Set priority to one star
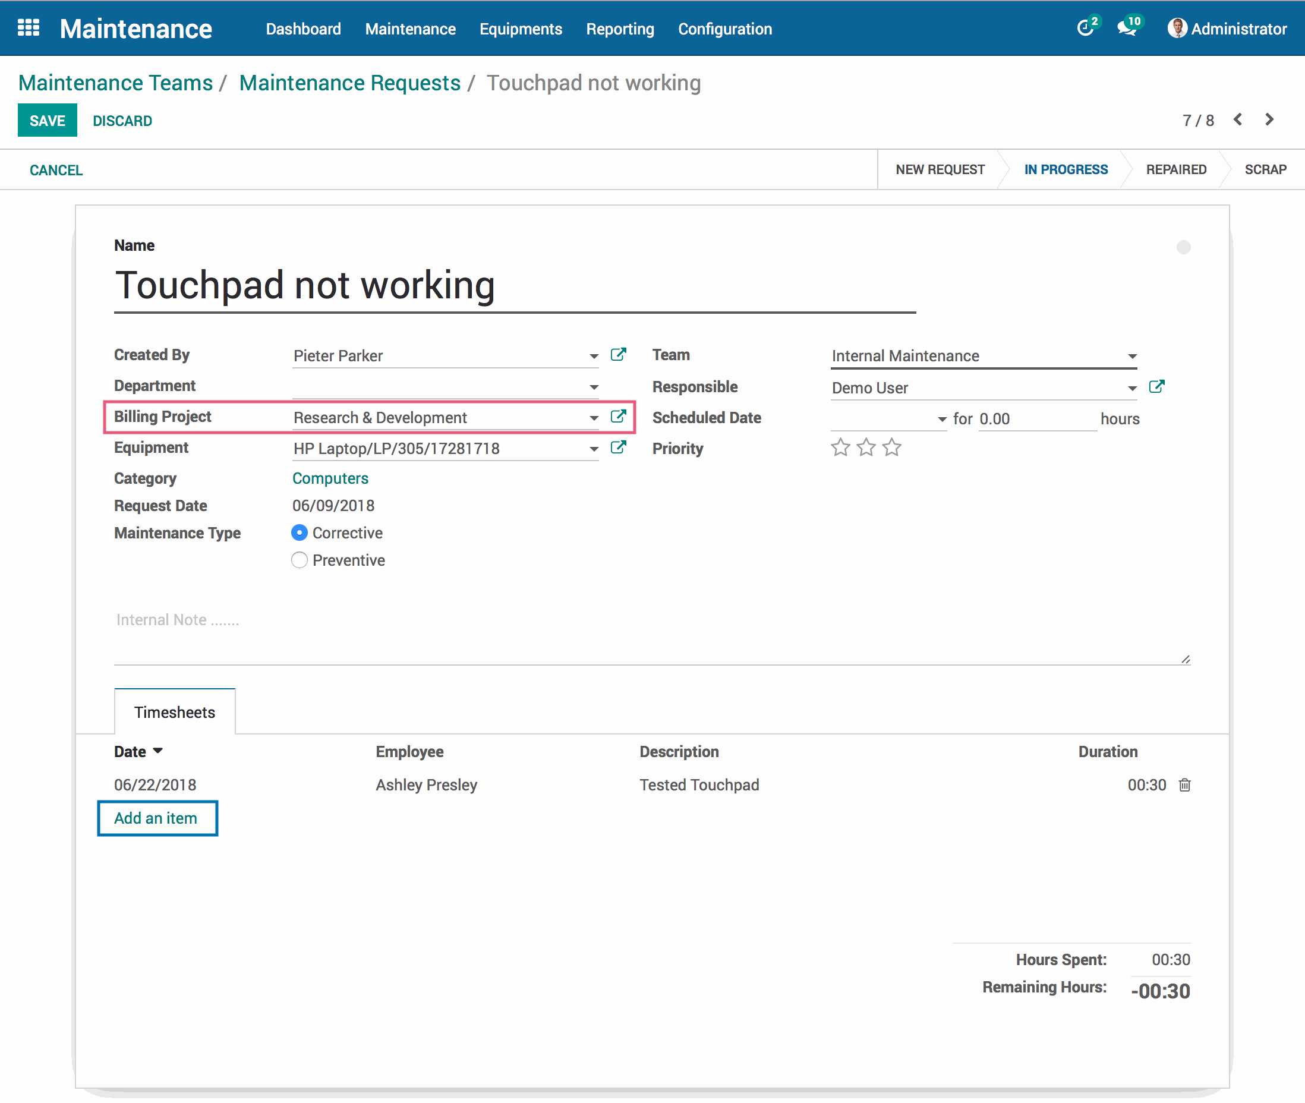Image resolution: width=1305 pixels, height=1103 pixels. pyautogui.click(x=840, y=447)
